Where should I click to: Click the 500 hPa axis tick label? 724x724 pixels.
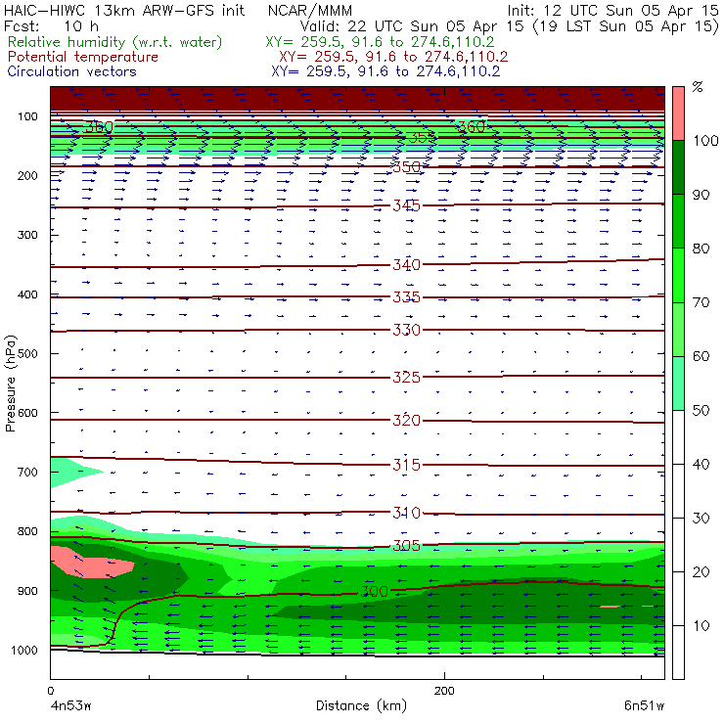coord(27,353)
